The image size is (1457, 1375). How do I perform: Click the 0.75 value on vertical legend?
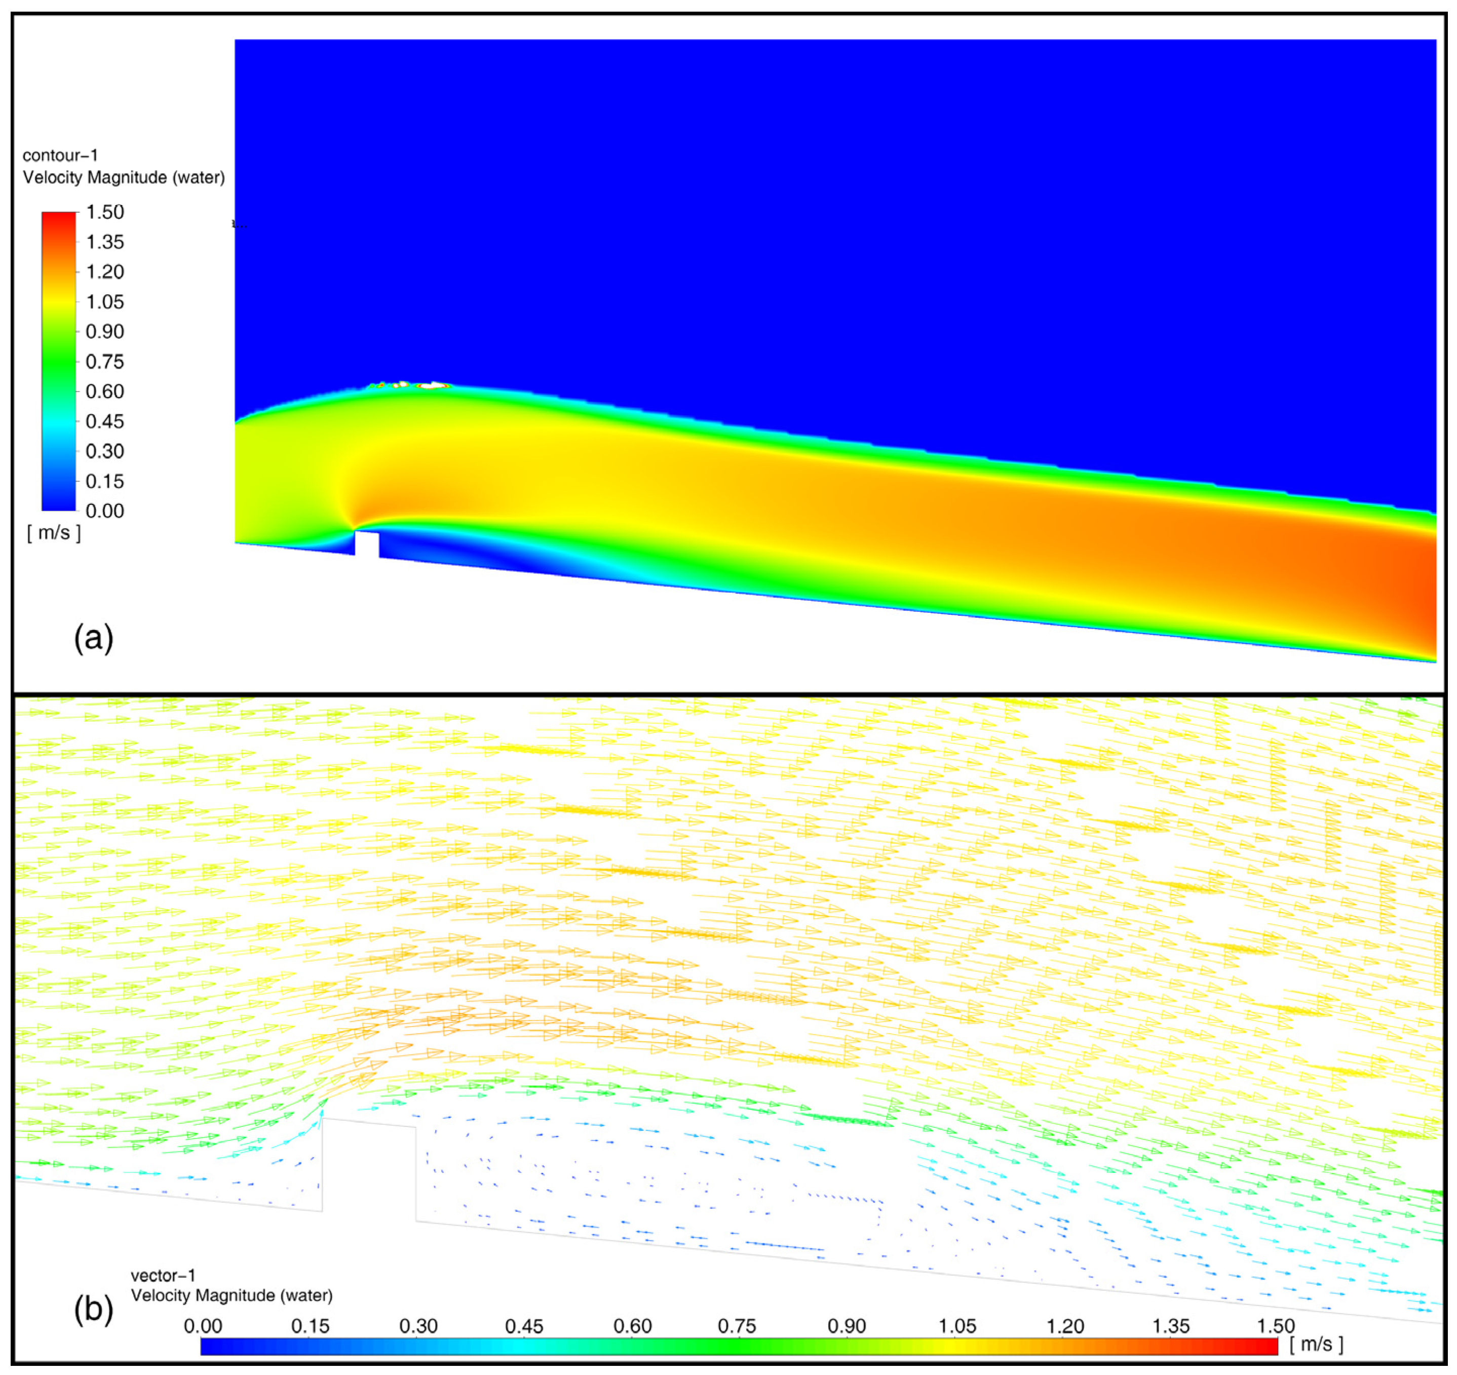[105, 361]
